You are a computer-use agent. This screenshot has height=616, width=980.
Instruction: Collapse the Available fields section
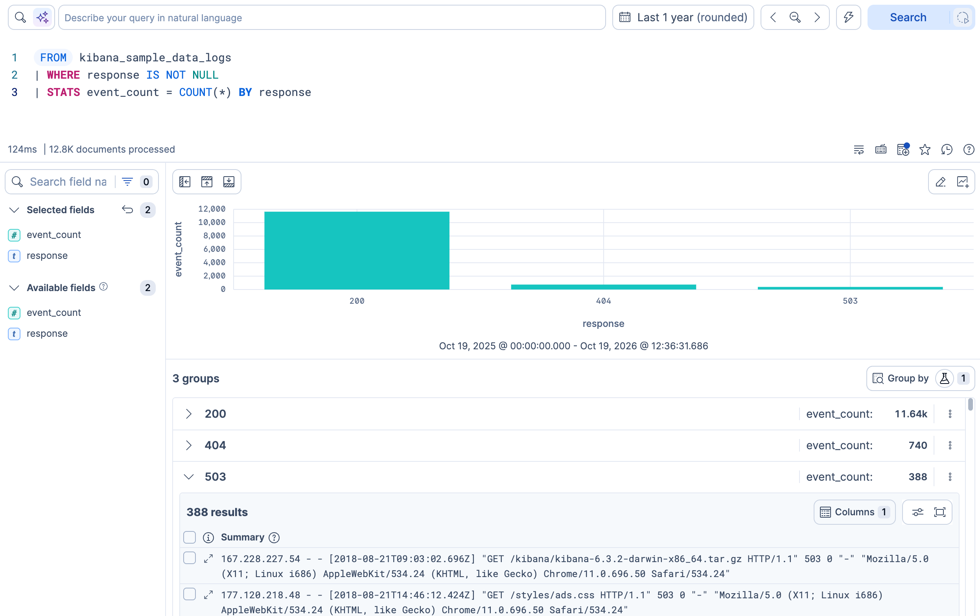pyautogui.click(x=14, y=288)
